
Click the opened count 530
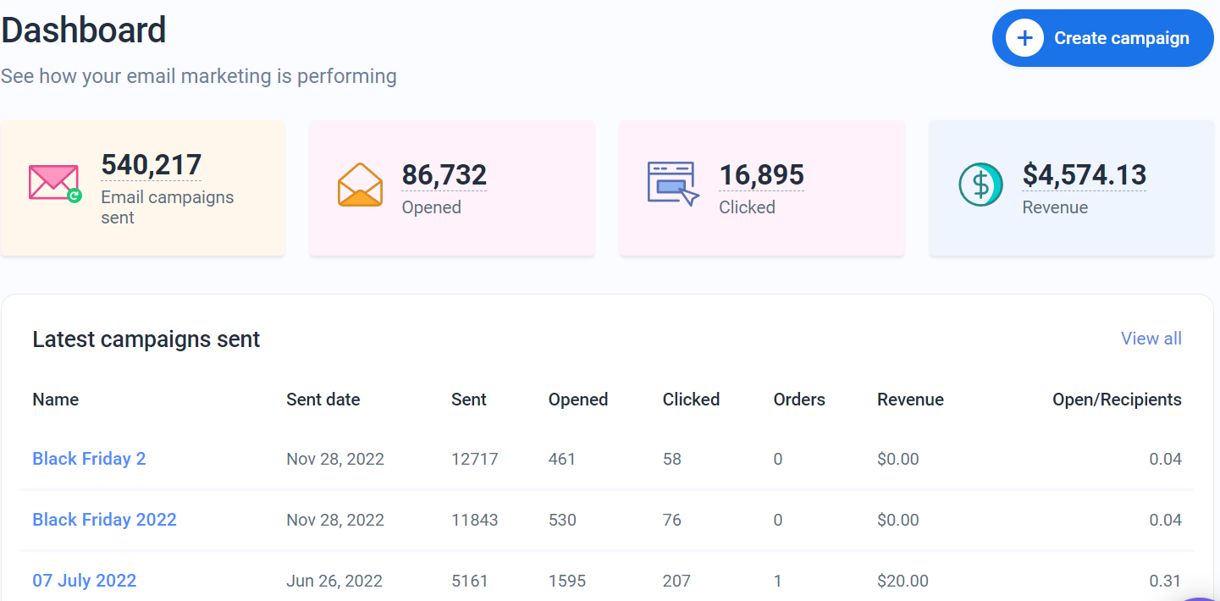pyautogui.click(x=562, y=520)
